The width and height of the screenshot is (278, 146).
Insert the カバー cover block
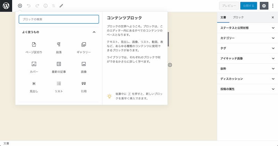[x=34, y=67]
